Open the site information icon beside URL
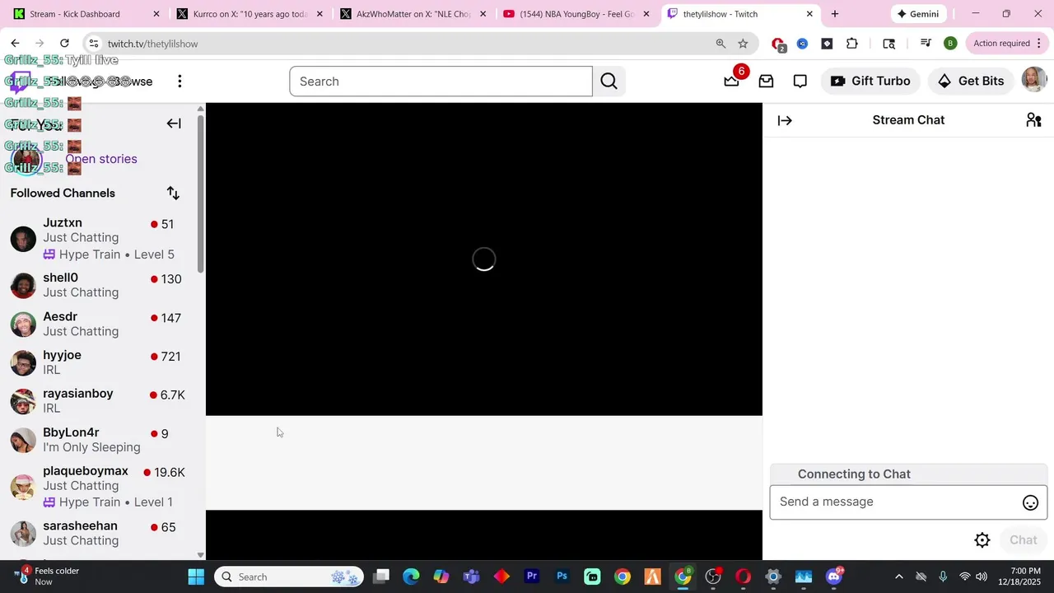The width and height of the screenshot is (1054, 593). [93, 44]
